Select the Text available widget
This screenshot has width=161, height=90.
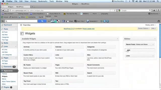69,81
